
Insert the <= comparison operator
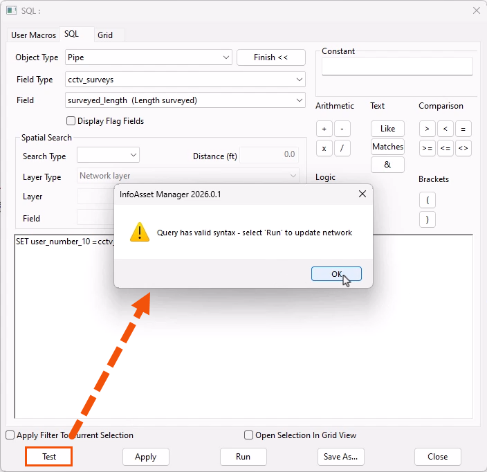pyautogui.click(x=445, y=148)
